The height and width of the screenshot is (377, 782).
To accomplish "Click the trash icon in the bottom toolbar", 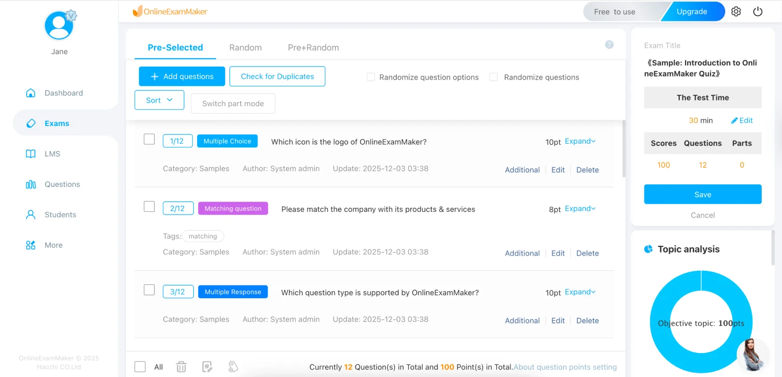I will click(181, 367).
